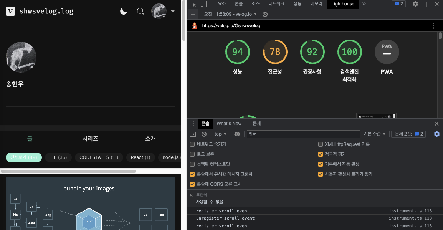The width and height of the screenshot is (443, 230).
Task: Expand the user menu arrow beside avatar
Action: 173,11
